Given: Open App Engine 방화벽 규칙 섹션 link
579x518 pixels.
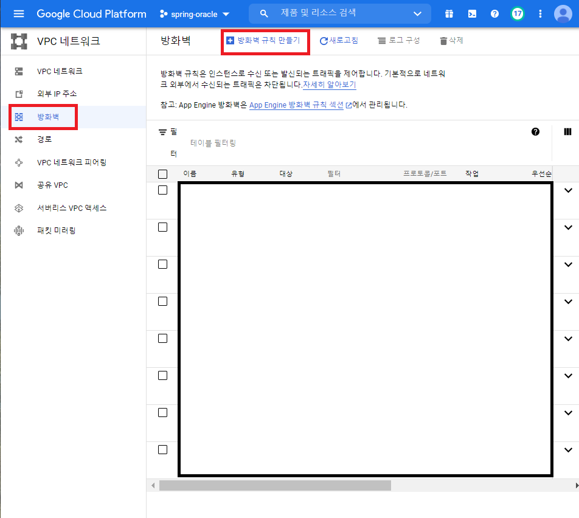Looking at the screenshot, I should click(x=297, y=105).
